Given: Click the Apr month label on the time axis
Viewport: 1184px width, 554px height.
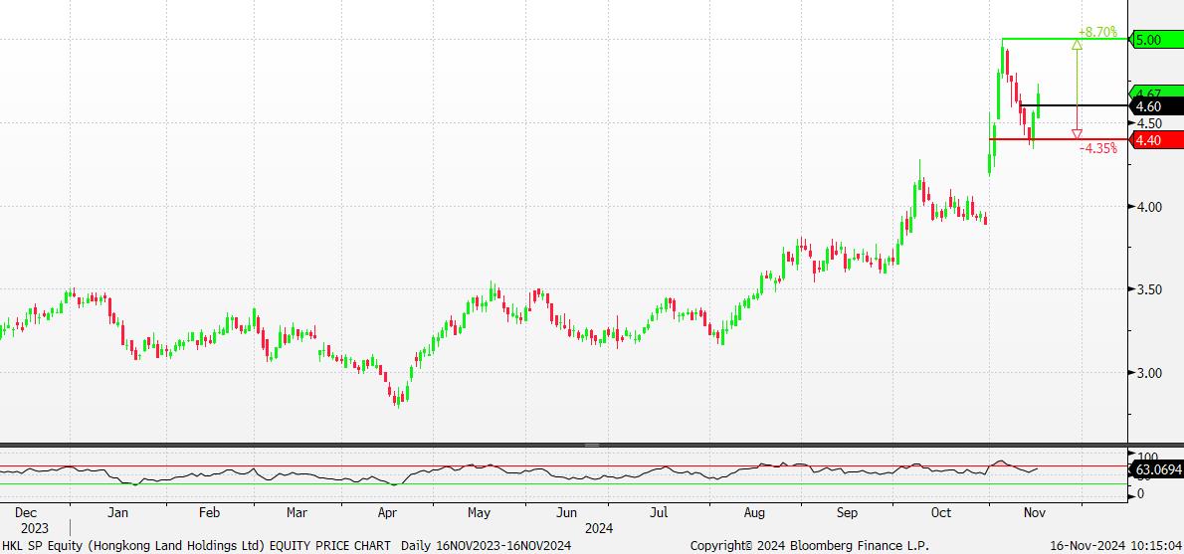Looking at the screenshot, I should (387, 513).
